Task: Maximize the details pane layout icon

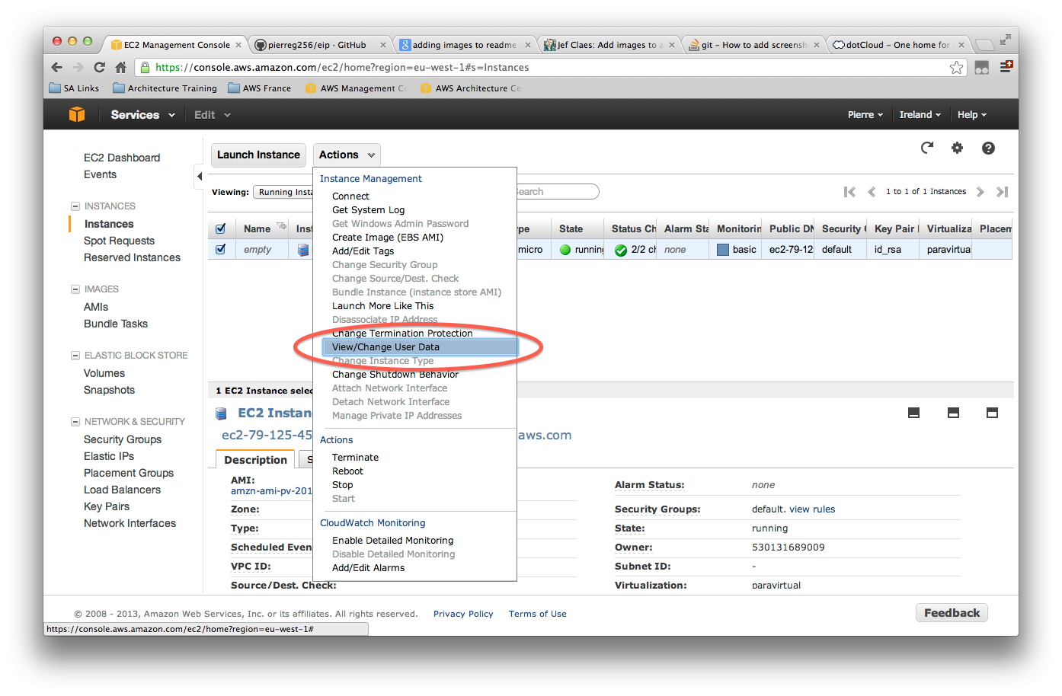Action: click(992, 413)
